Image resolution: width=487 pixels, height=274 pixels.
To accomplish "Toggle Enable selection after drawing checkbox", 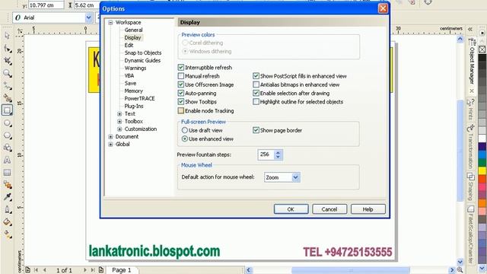I will click(256, 93).
